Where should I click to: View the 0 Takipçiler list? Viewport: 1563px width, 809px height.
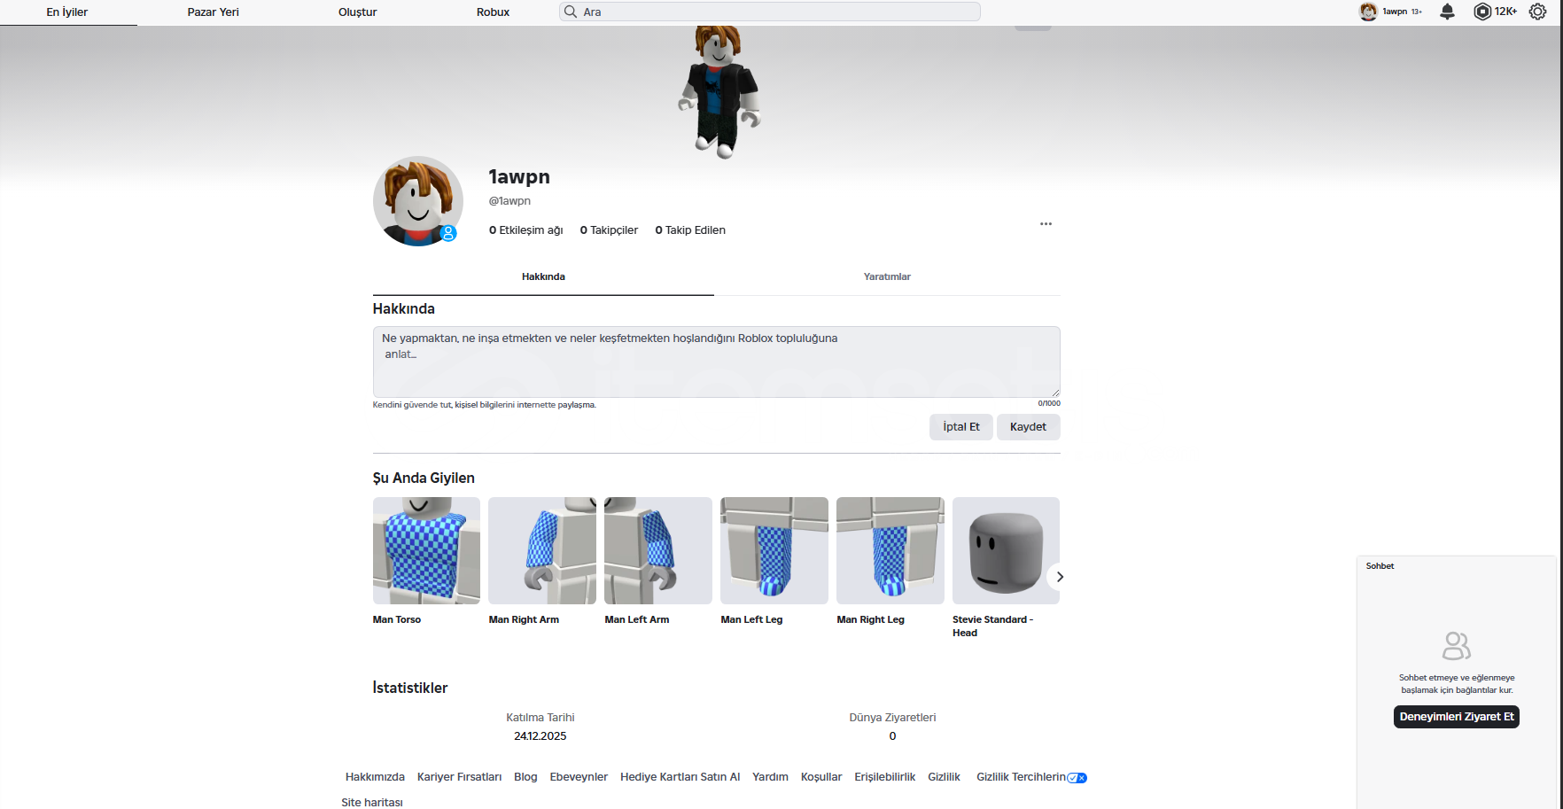pos(609,230)
